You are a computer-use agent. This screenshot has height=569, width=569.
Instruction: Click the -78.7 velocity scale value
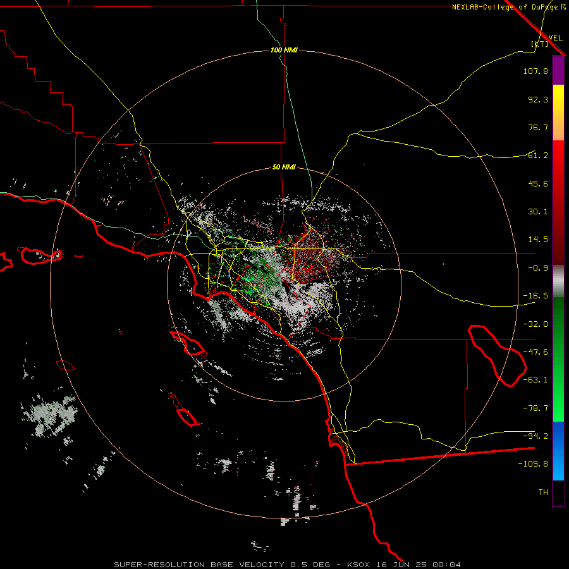point(535,408)
